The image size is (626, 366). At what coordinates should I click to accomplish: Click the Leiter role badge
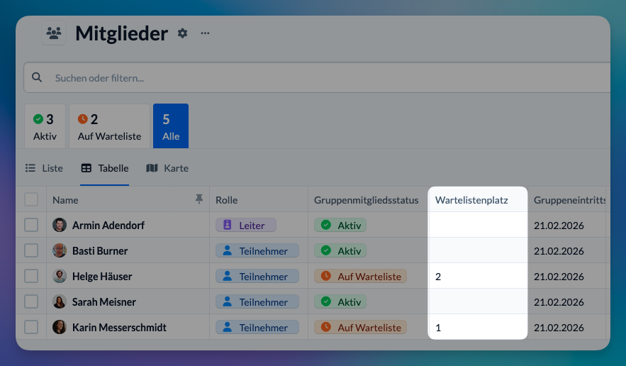246,225
